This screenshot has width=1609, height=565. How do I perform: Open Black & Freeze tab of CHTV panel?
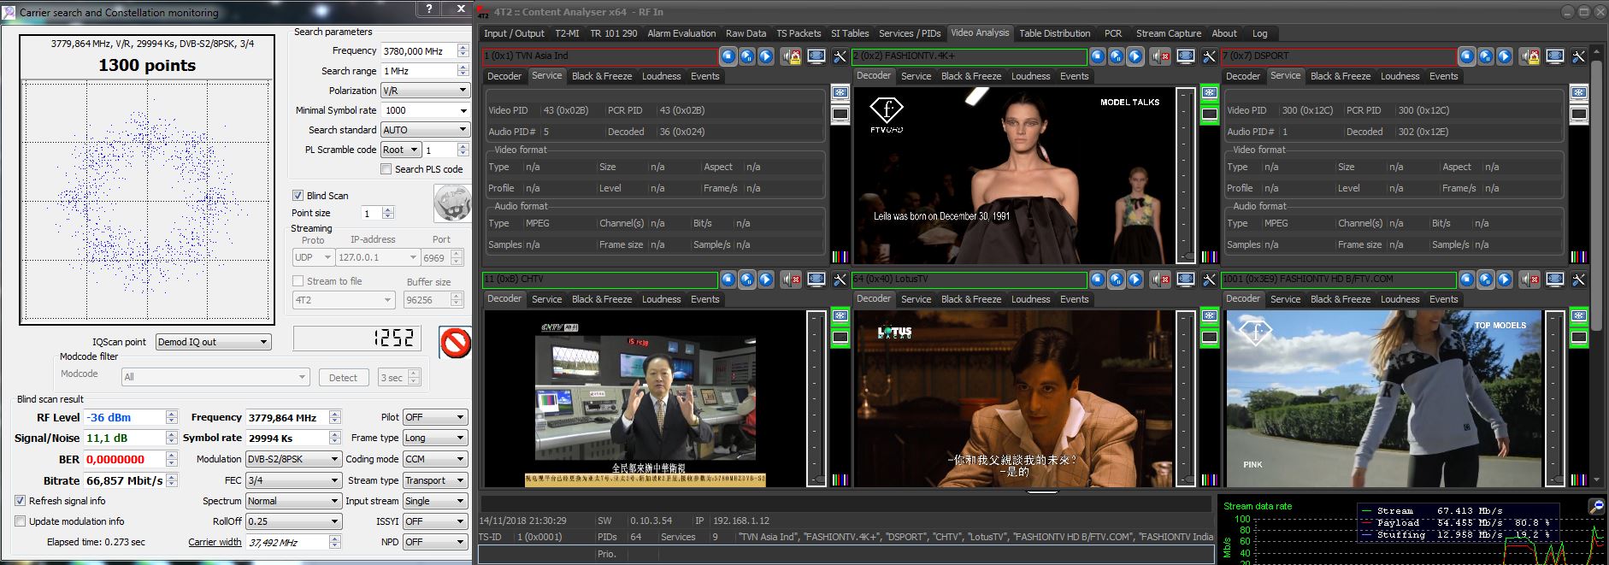(602, 299)
